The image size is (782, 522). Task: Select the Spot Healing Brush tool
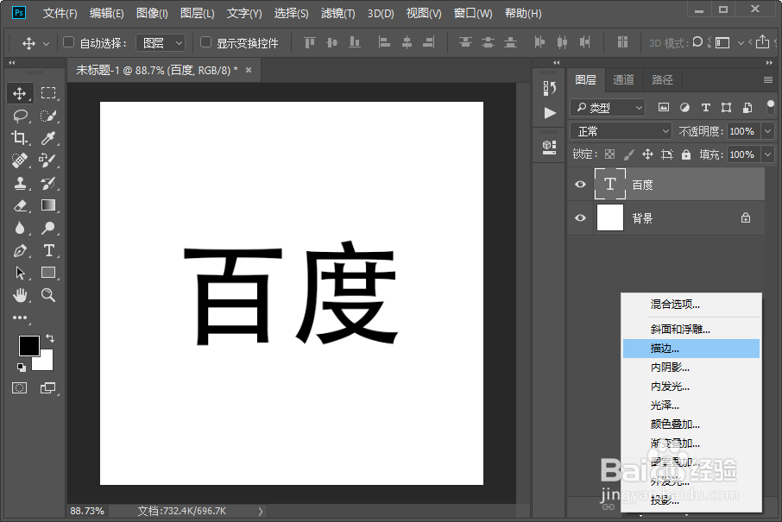pyautogui.click(x=20, y=160)
